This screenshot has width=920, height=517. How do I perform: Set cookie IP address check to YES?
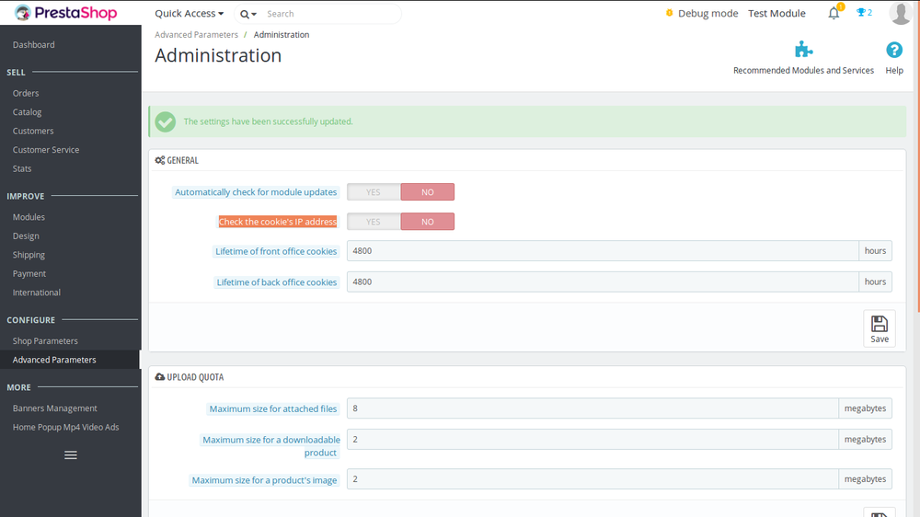tap(374, 222)
